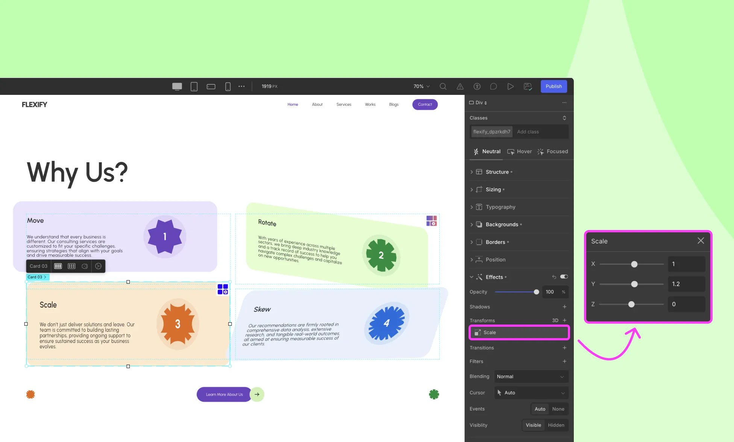The height and width of the screenshot is (442, 734).
Task: Select the Hover state tab
Action: pos(519,152)
